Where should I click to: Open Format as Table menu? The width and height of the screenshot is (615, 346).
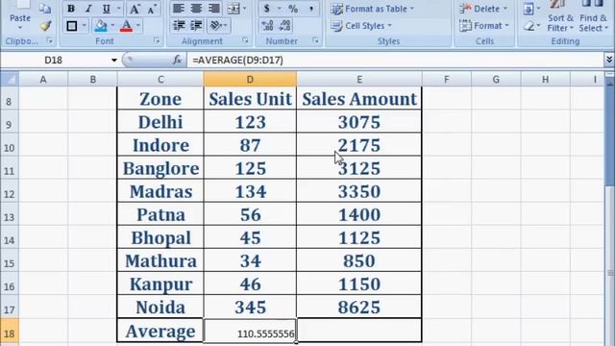tap(373, 9)
